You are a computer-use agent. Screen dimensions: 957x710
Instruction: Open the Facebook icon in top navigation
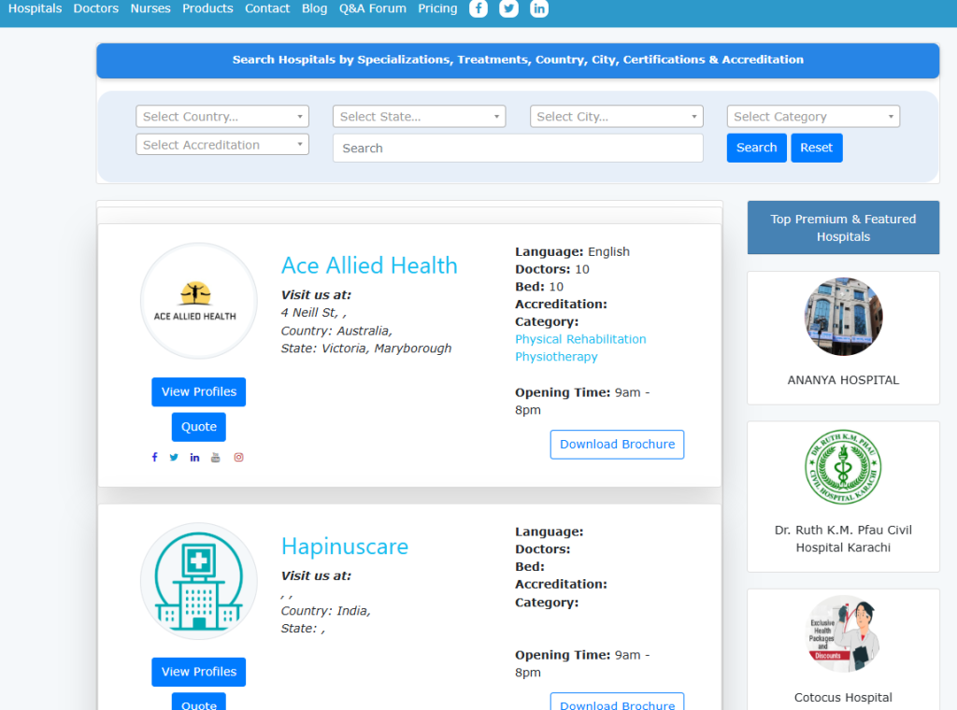click(x=478, y=8)
